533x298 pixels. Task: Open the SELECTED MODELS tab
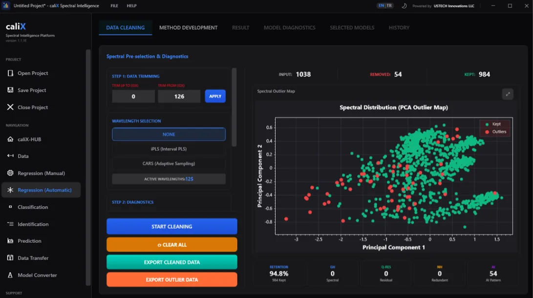tap(352, 27)
